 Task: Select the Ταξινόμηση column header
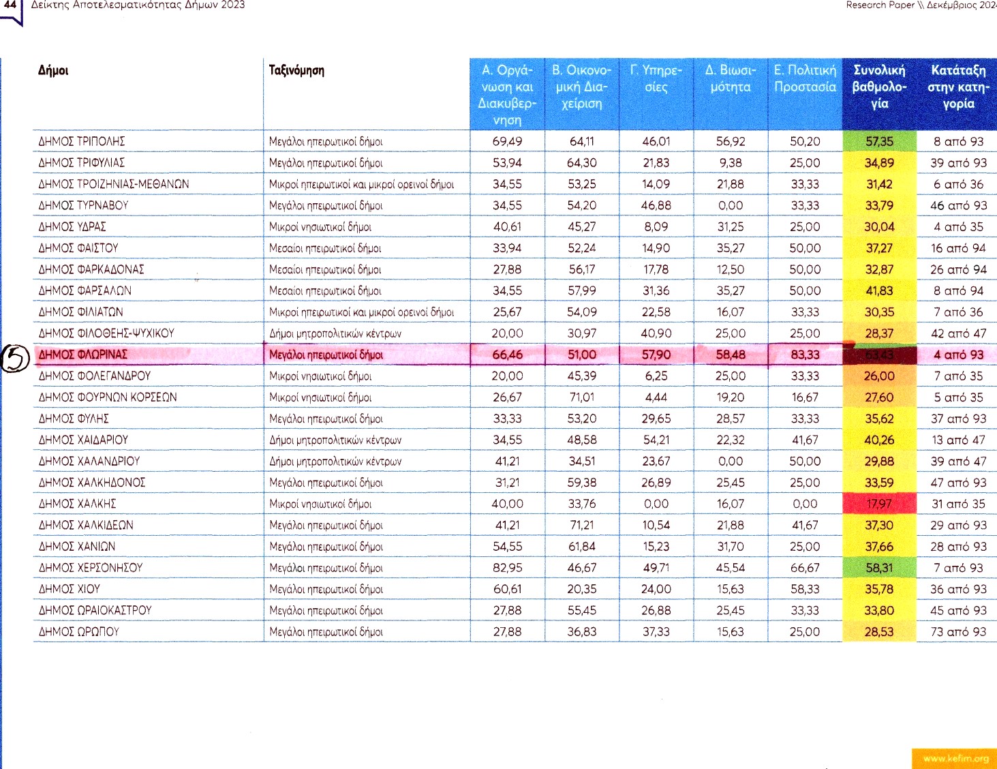click(x=296, y=70)
